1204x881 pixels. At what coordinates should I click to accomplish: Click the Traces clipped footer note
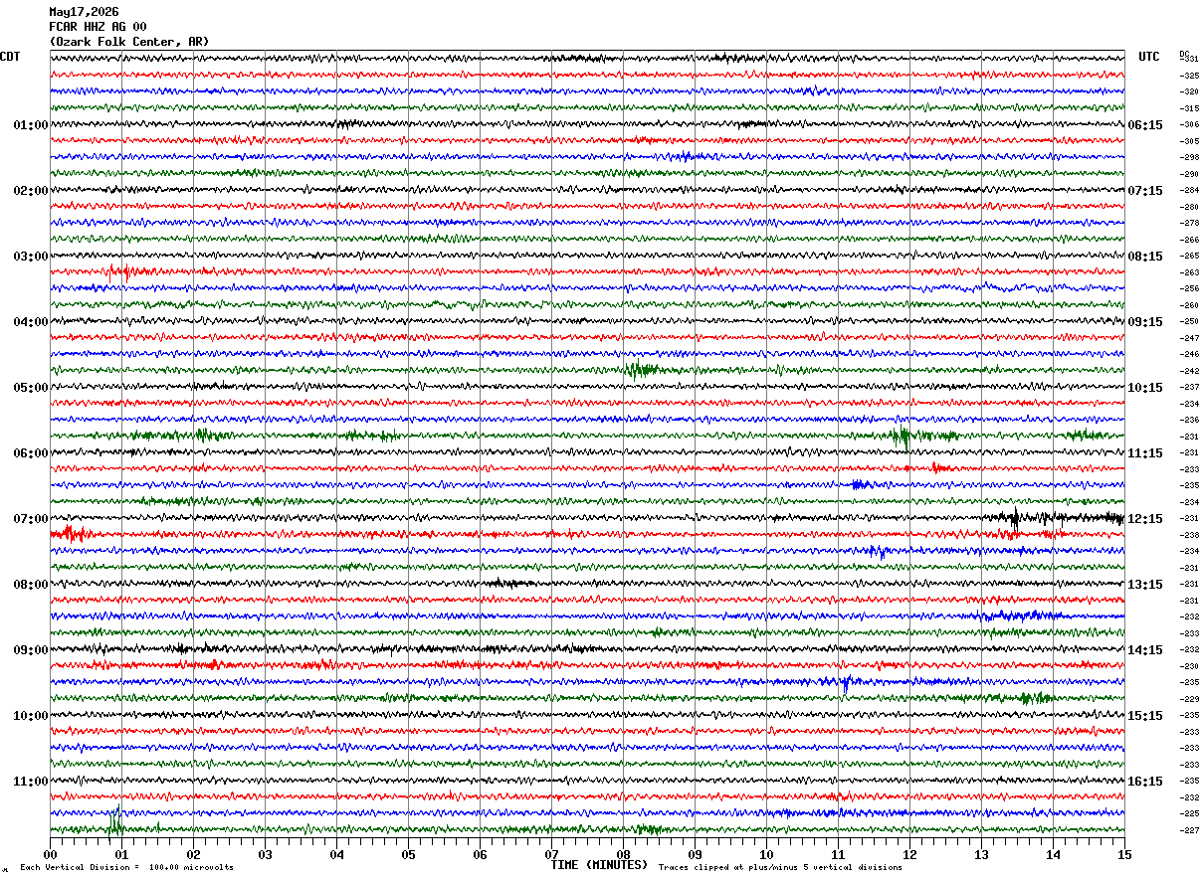click(x=780, y=868)
